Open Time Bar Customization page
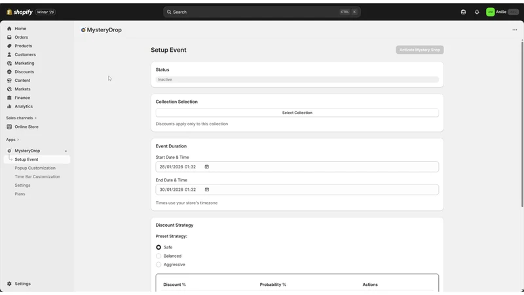The width and height of the screenshot is (524, 295). (x=37, y=177)
